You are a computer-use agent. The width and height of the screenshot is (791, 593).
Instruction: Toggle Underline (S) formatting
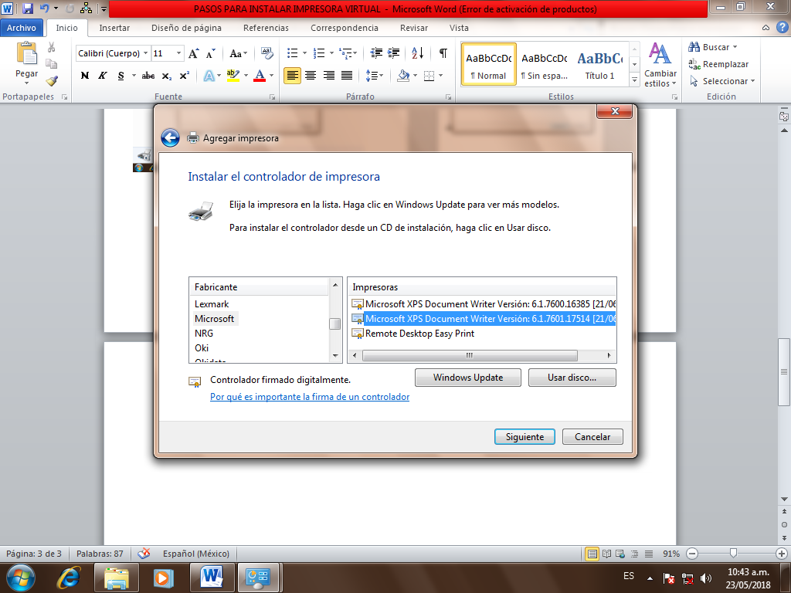121,76
